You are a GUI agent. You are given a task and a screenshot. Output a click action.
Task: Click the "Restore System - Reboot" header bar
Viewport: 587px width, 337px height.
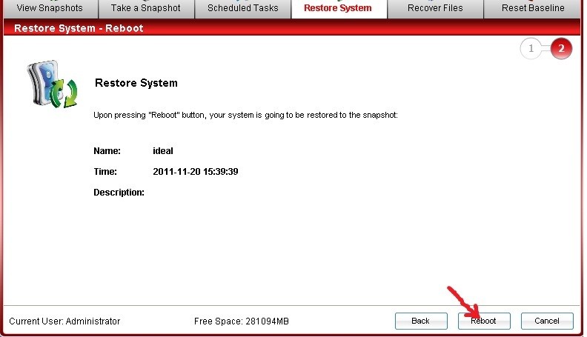[x=79, y=28]
